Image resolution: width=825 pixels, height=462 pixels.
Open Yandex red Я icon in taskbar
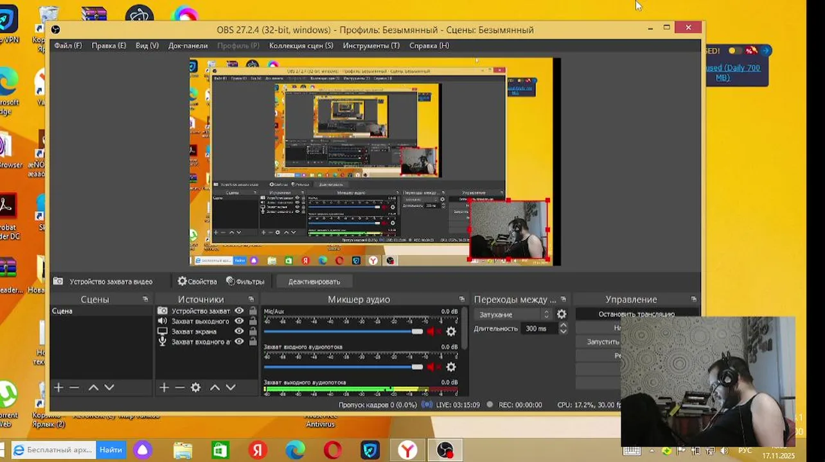(x=258, y=450)
